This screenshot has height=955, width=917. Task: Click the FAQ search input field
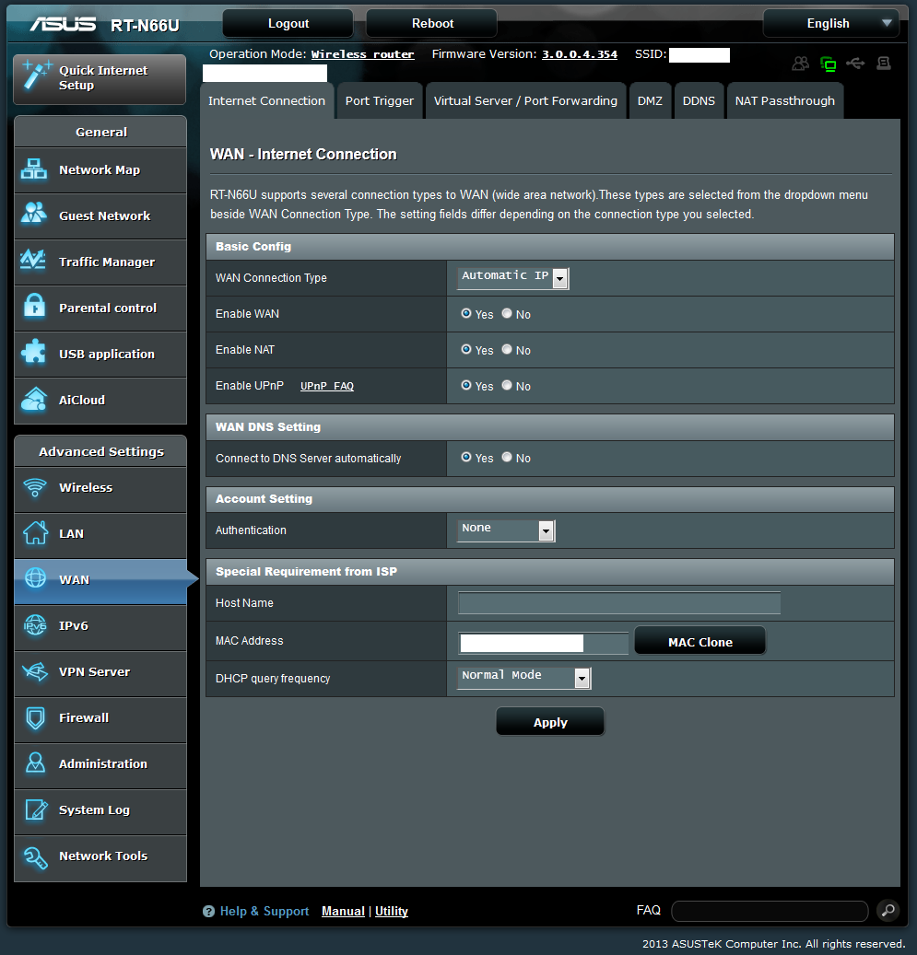[770, 911]
